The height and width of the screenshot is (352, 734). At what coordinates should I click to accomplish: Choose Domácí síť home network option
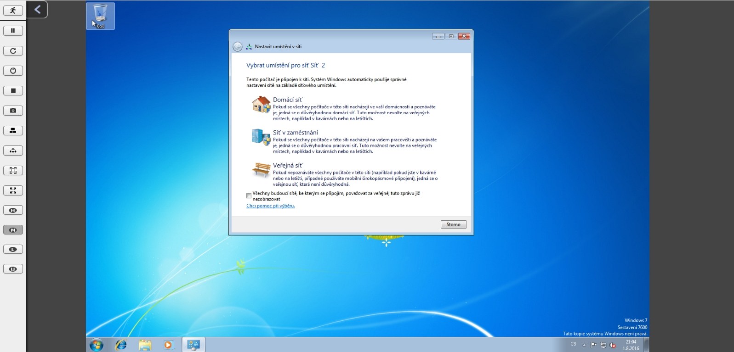click(x=287, y=100)
